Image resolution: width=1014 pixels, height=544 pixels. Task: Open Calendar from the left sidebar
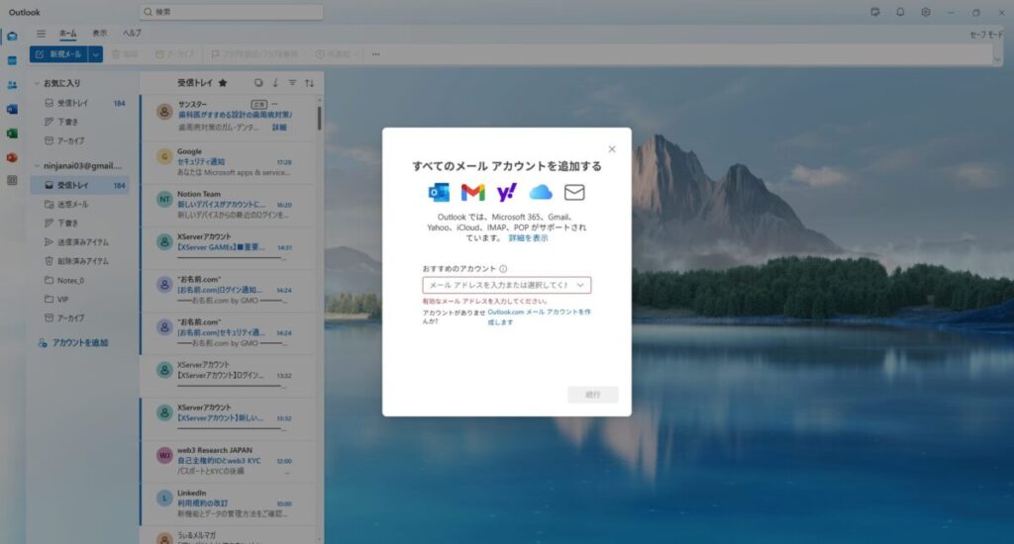(12, 60)
